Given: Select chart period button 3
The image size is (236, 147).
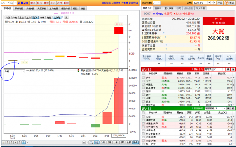Looking at the screenshot, I should click(x=11, y=142).
